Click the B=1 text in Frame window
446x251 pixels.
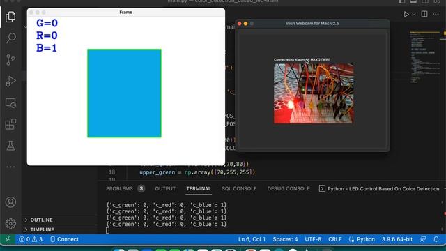tap(47, 48)
